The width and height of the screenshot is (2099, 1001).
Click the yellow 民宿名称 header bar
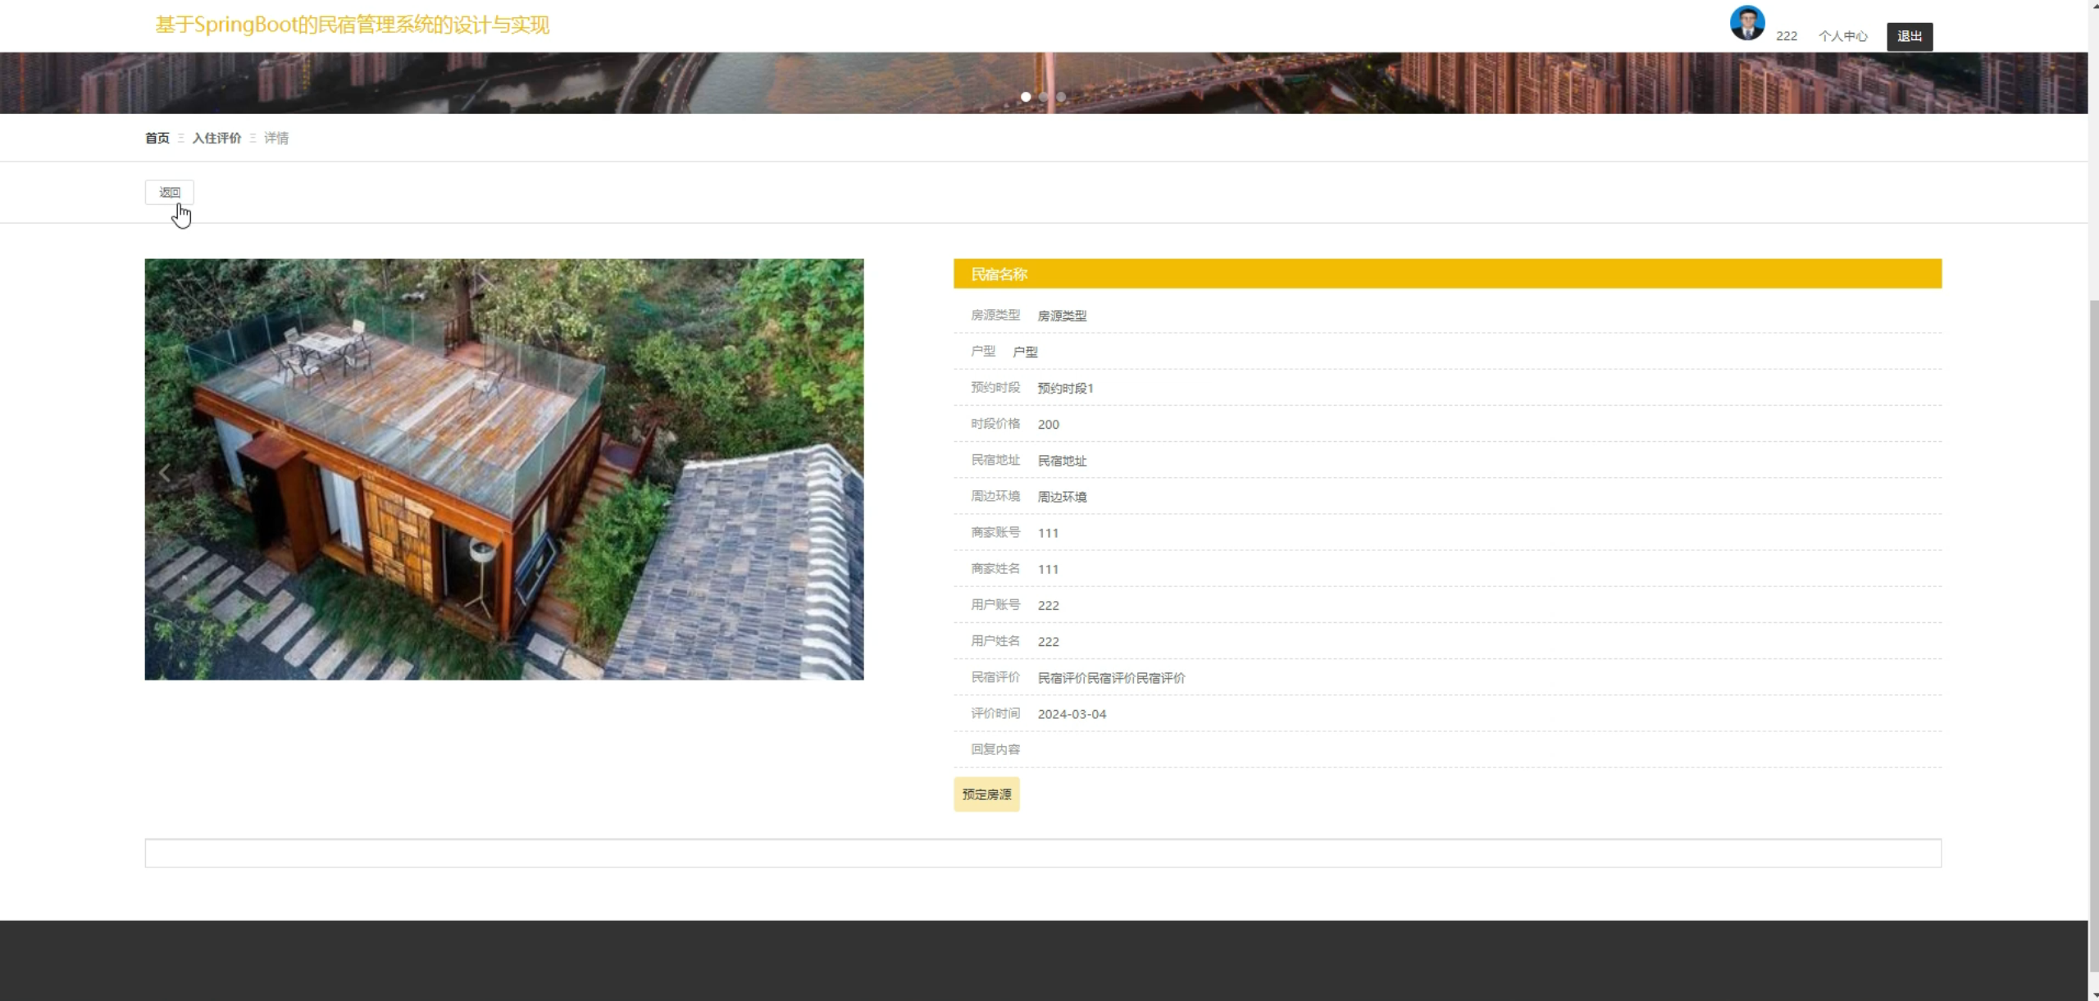[1446, 274]
